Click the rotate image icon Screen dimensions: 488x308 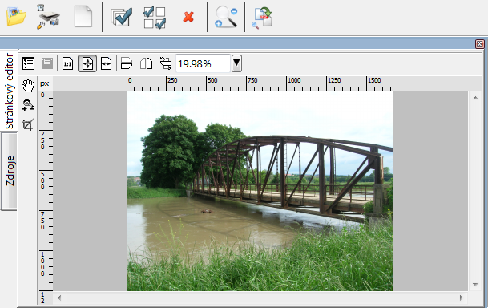tap(166, 63)
